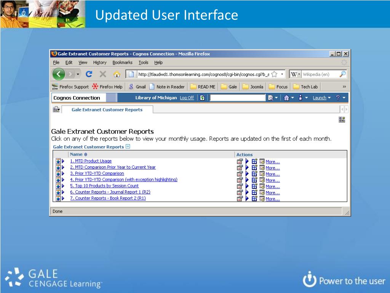Screen dimensions: 390x293
Task: Click the Stop loading X button
Action: [x=103, y=74]
